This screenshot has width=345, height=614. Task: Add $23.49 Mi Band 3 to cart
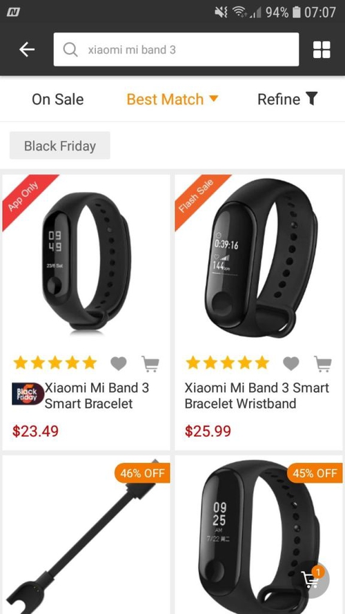click(150, 364)
